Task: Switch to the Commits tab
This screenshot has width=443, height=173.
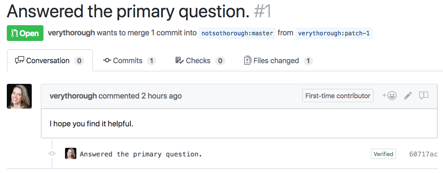Action: [x=129, y=61]
